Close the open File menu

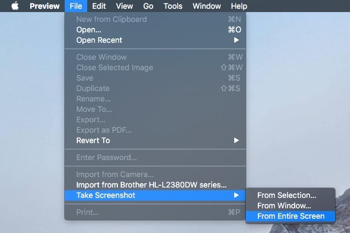(x=76, y=6)
